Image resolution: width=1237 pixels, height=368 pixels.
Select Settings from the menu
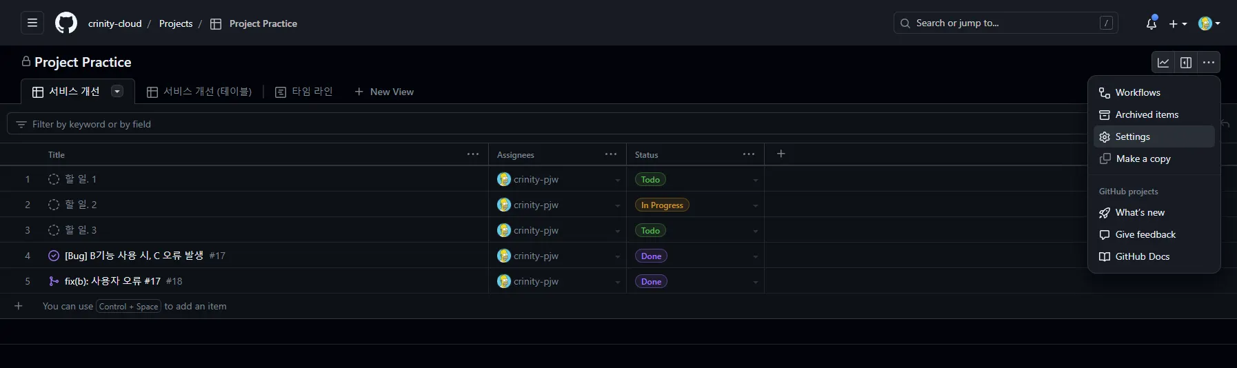pos(1132,136)
